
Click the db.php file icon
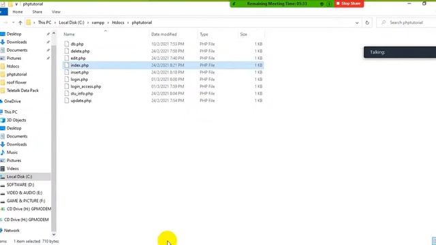[67, 44]
